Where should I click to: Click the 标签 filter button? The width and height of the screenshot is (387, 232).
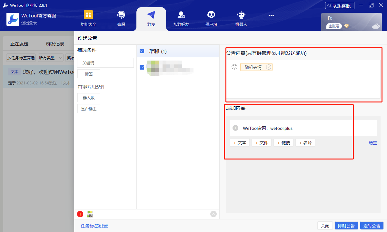tap(89, 74)
